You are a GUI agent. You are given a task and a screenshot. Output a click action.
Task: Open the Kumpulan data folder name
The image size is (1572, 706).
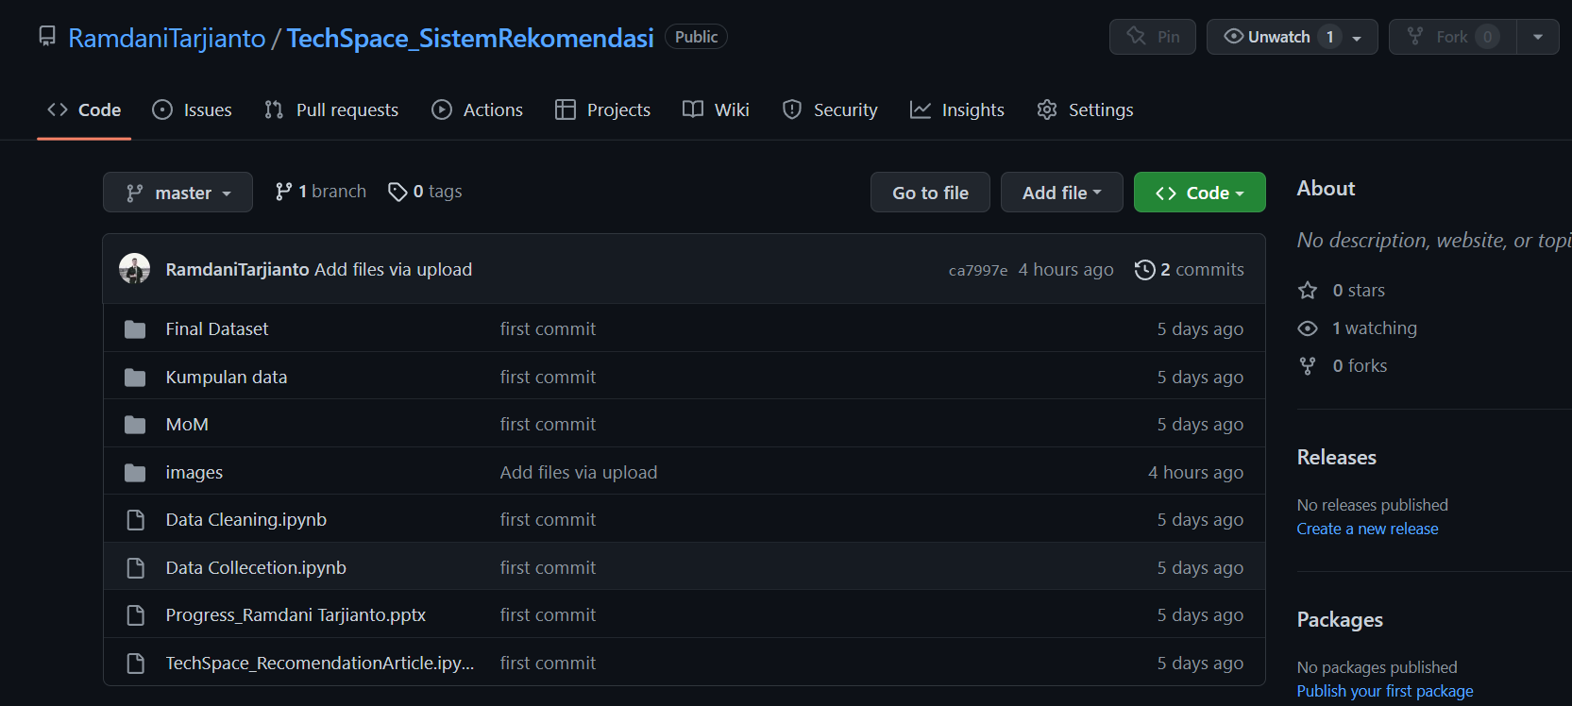tap(227, 378)
